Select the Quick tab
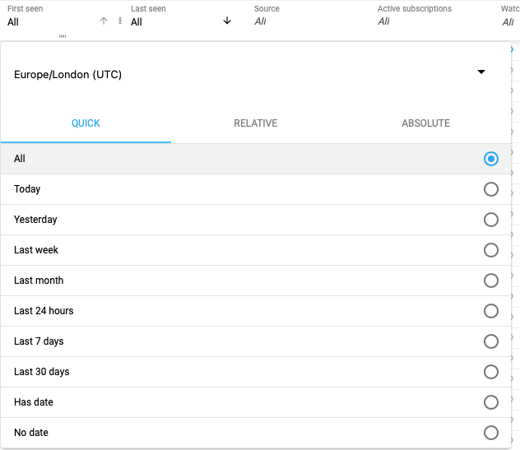Screen dimensions: 520x450 86,123
